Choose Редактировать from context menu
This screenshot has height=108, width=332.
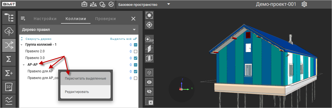coord(85,92)
